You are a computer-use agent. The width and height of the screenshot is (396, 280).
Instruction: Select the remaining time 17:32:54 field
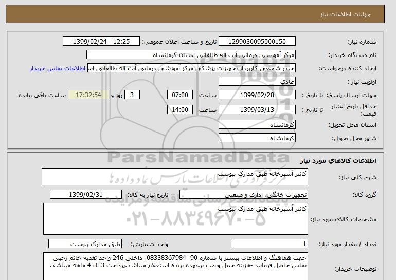88,95
